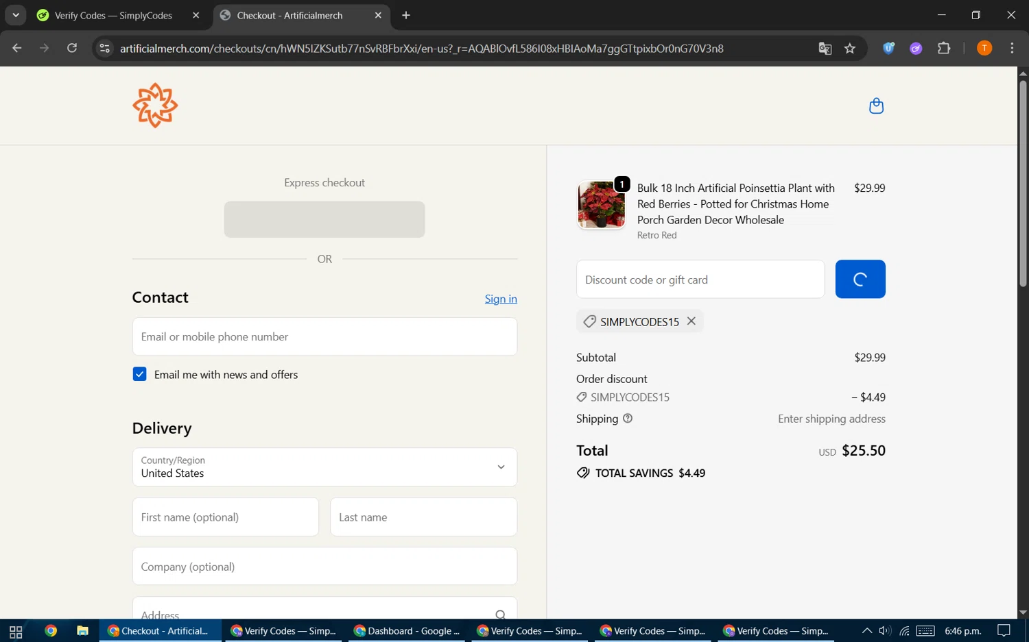Click the address search magnifier icon

[x=501, y=615]
